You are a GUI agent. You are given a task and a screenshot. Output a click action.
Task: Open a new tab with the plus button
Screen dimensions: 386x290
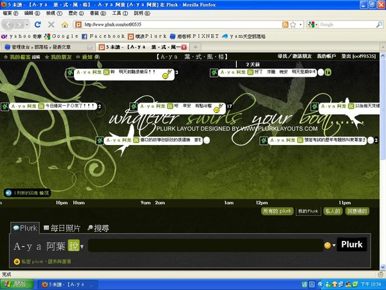coord(195,47)
